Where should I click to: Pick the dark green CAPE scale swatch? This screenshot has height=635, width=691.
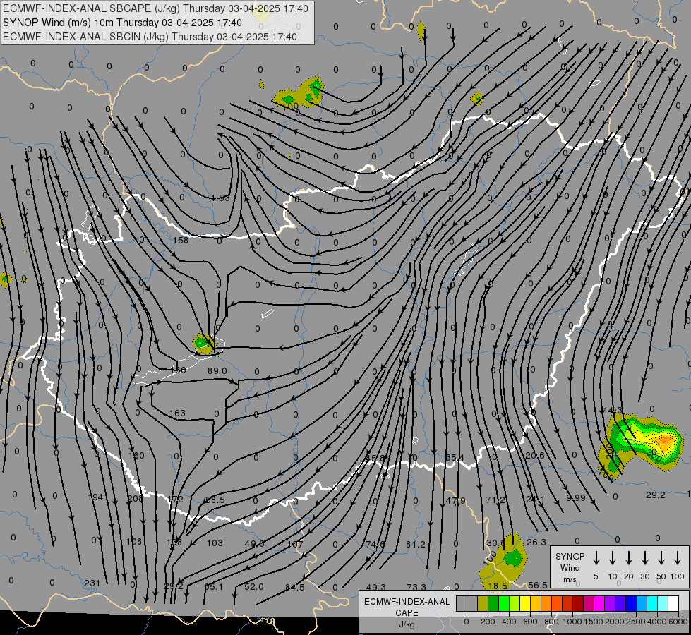tap(493, 604)
